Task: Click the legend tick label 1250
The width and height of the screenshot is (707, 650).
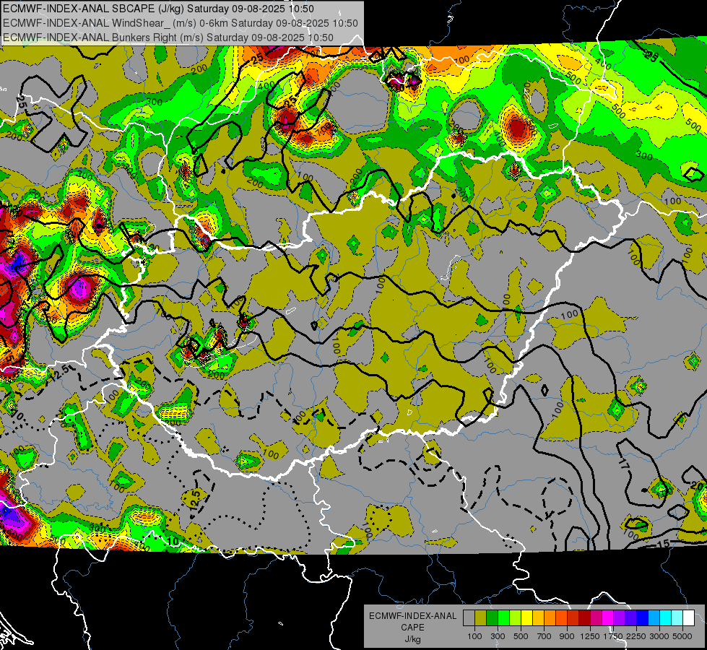Action: 590,636
